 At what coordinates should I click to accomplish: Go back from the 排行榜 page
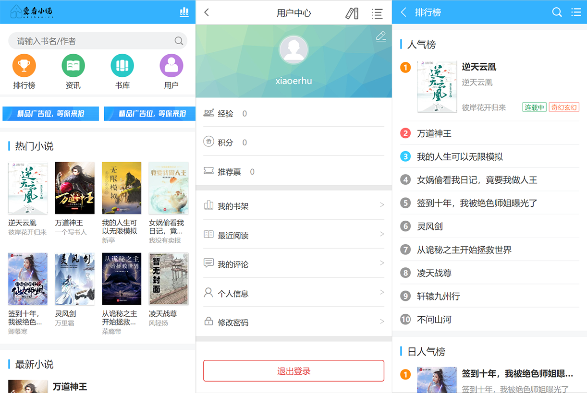pos(404,12)
